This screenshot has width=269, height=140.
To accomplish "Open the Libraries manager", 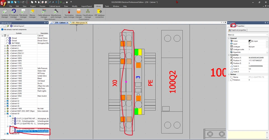I will click(x=78, y=13).
